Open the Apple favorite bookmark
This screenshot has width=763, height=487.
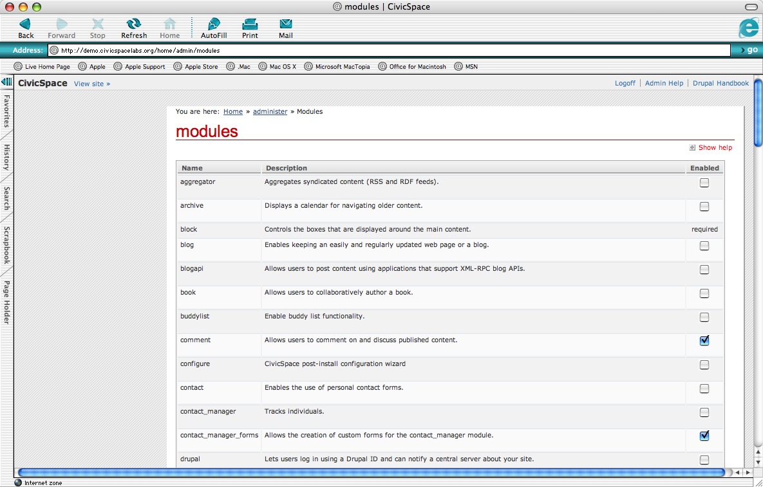point(92,67)
